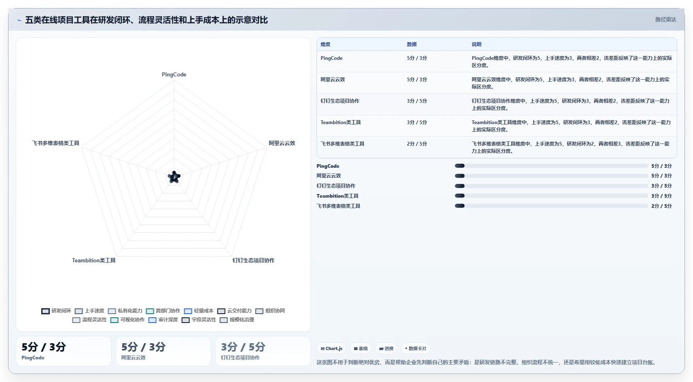
Task: Click the Chart.js chip
Action: [332, 348]
